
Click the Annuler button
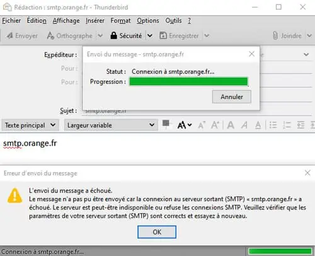(232, 97)
